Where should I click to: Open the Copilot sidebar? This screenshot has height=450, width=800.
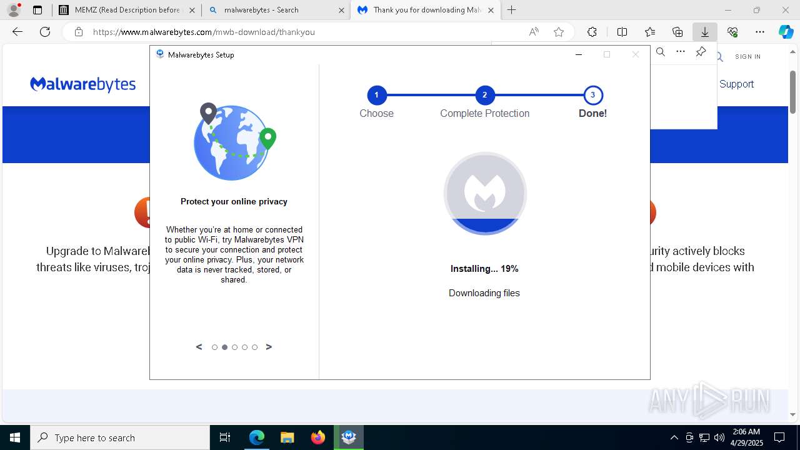point(786,32)
